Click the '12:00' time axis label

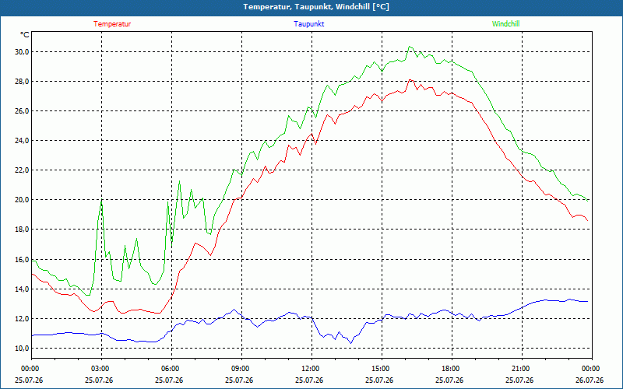click(311, 368)
